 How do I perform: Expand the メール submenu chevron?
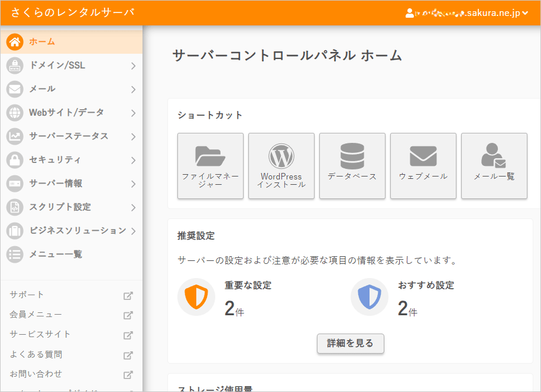134,90
